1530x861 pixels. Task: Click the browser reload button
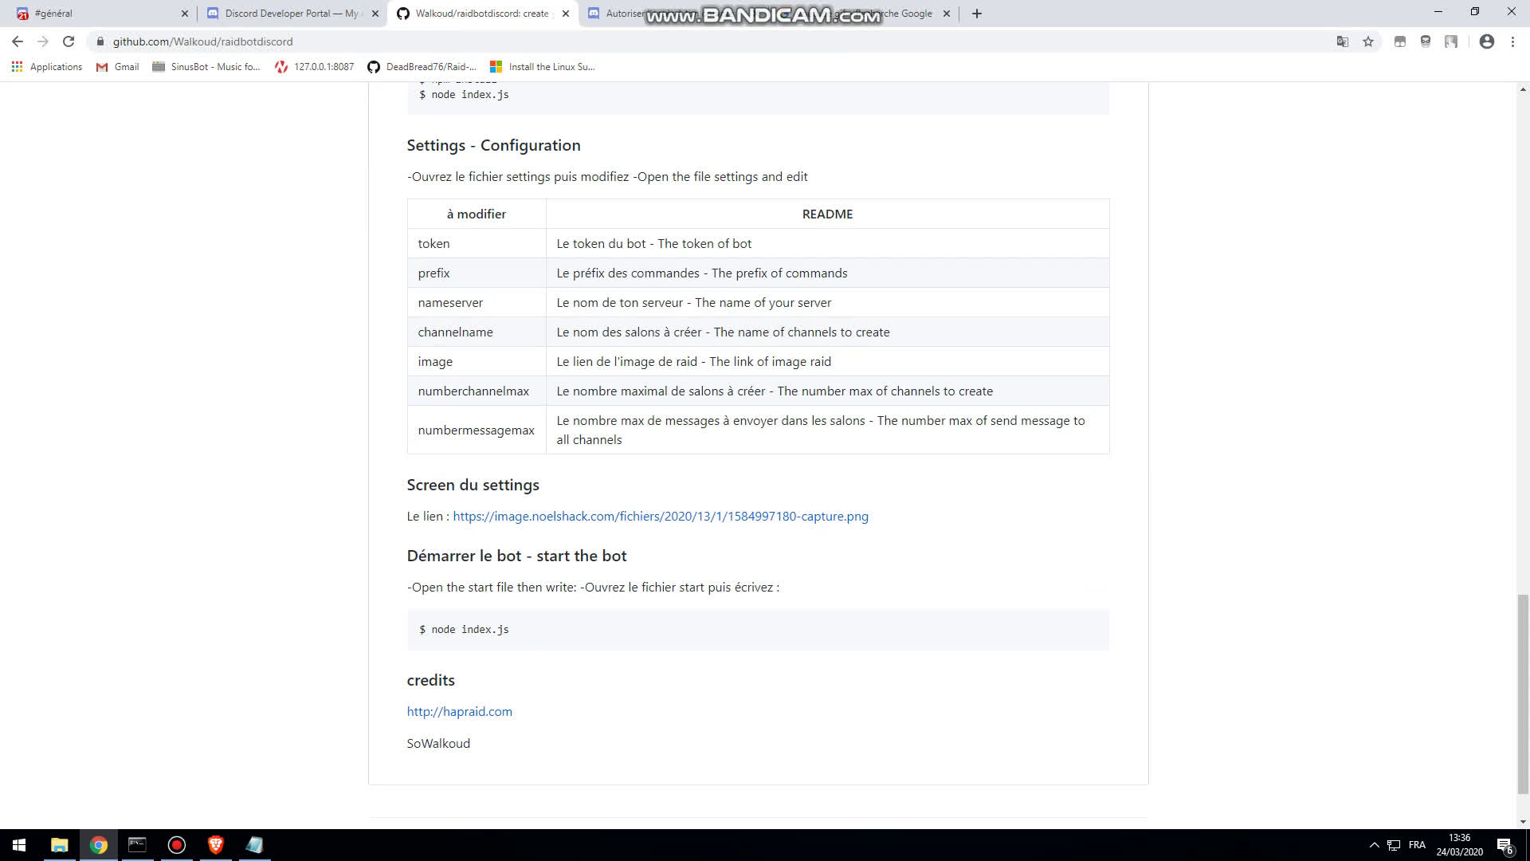pos(69,41)
